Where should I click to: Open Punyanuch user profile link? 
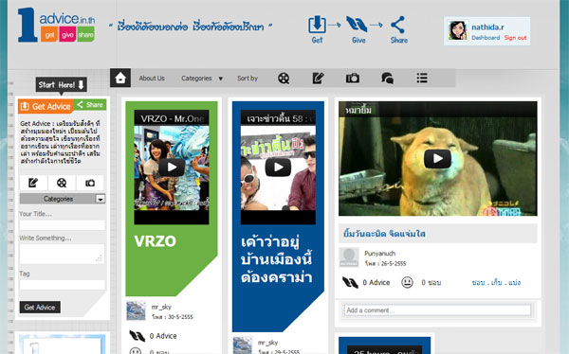click(380, 254)
